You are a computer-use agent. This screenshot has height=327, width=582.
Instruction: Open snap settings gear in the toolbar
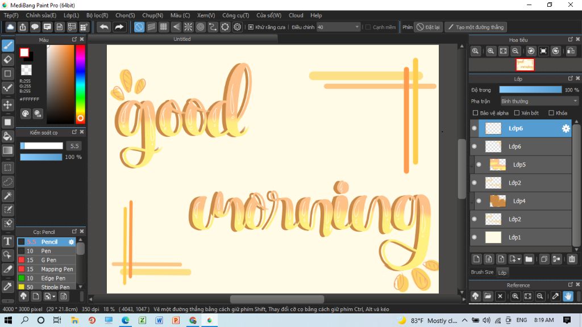237,27
